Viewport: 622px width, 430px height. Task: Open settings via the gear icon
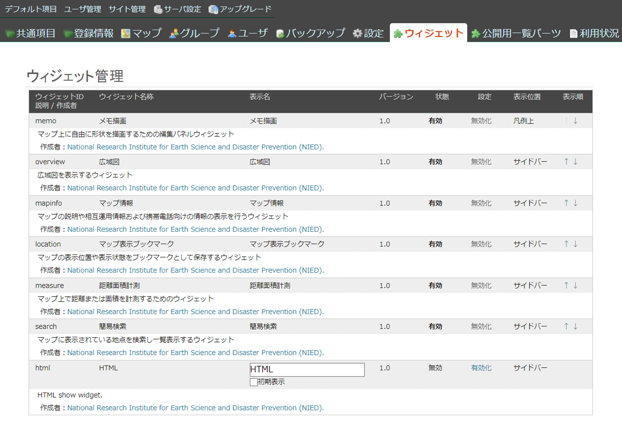click(x=357, y=34)
